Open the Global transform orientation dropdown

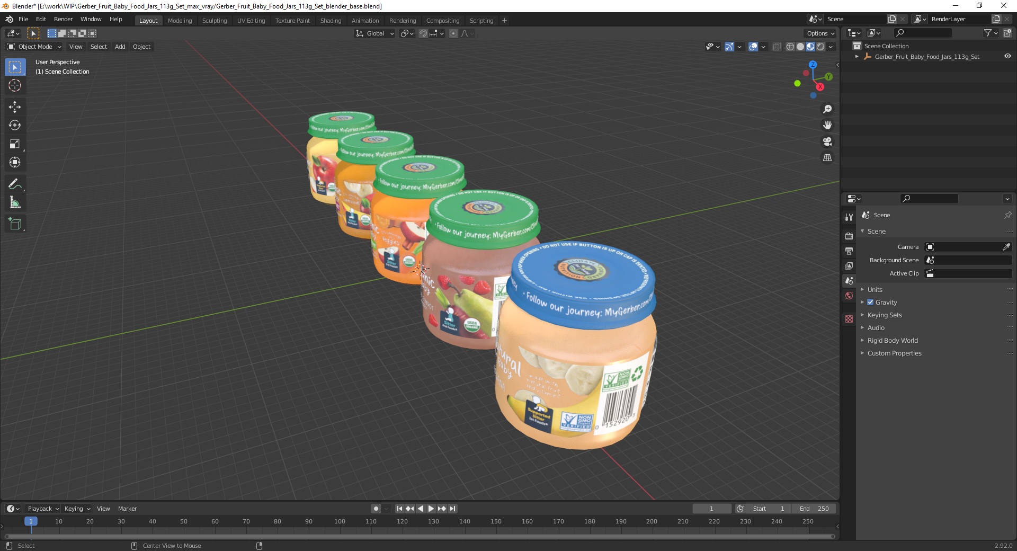tap(374, 33)
